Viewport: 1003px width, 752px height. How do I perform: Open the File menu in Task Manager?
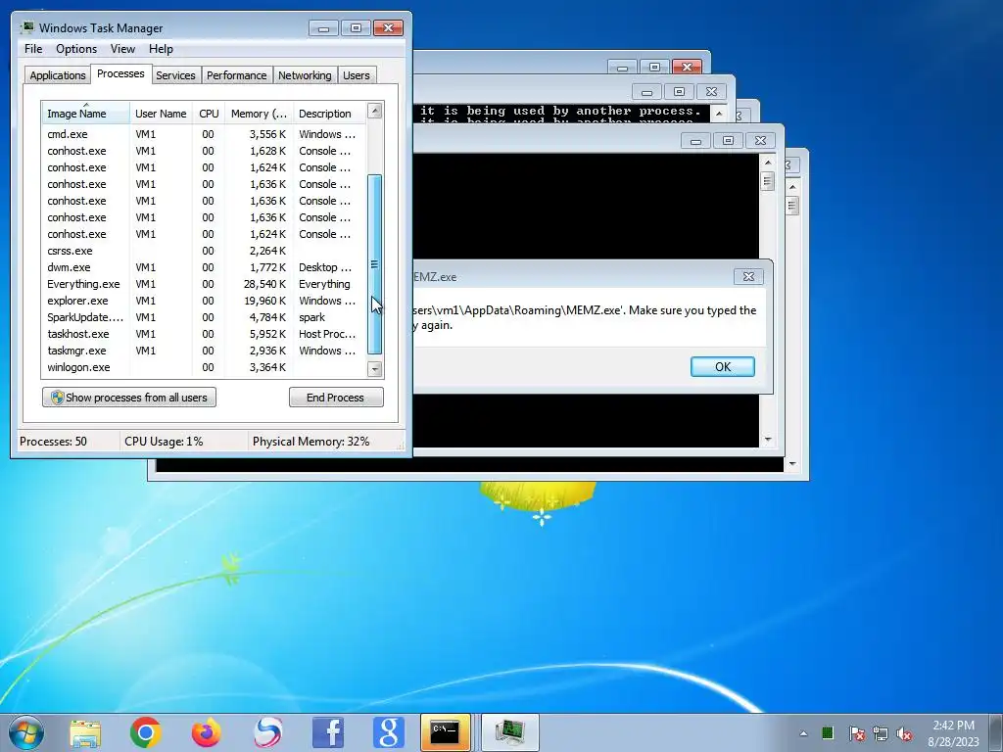point(33,49)
